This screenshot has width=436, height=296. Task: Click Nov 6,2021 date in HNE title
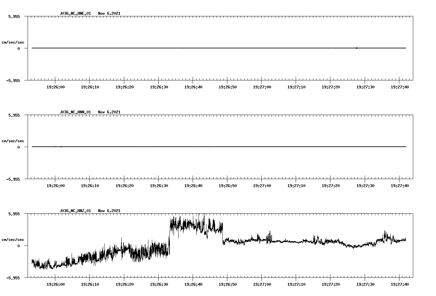tap(109, 13)
